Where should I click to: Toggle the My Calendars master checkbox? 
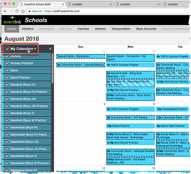(x=7, y=49)
